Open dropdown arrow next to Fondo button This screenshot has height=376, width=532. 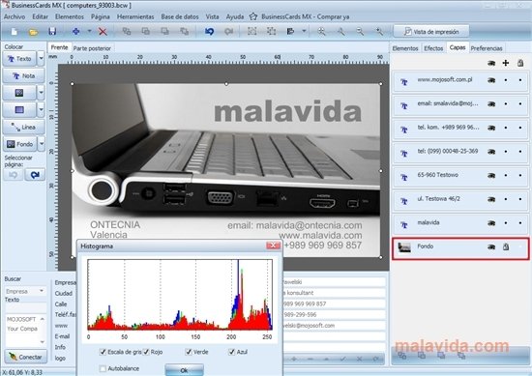41,144
